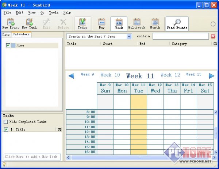The width and height of the screenshot is (219, 169).
Task: Click the activity throbber icon in toolbar
Action: [213, 24]
